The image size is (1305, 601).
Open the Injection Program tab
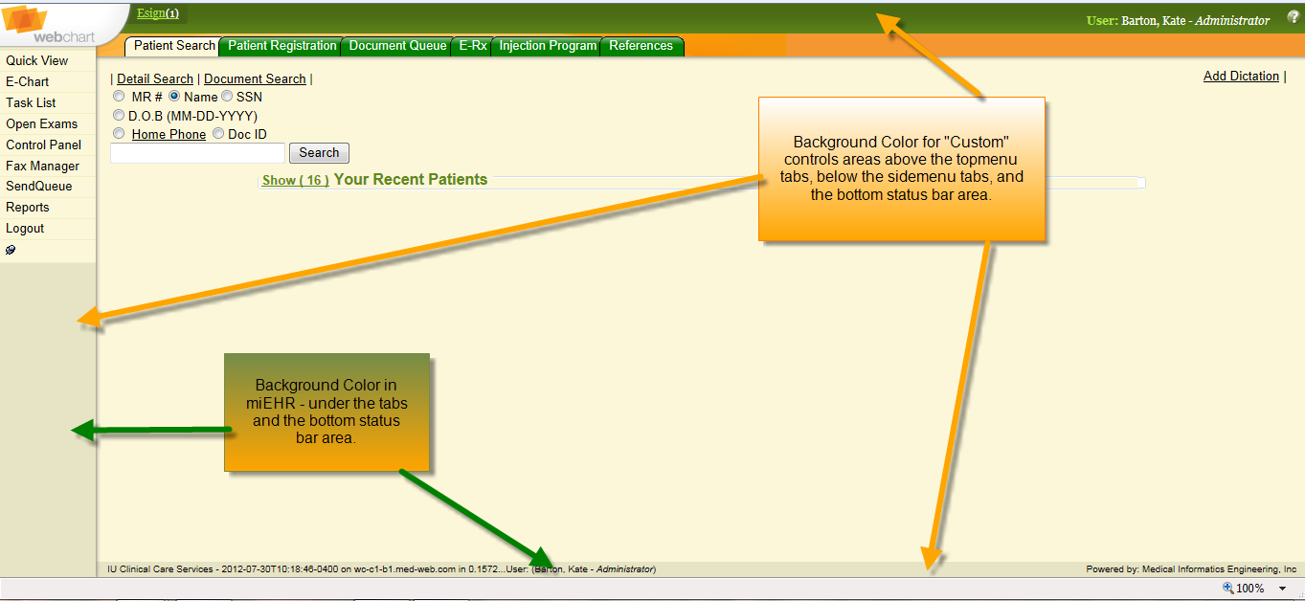548,46
